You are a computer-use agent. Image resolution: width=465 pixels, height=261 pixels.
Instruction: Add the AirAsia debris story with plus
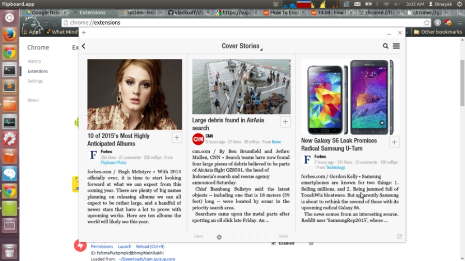(285, 122)
